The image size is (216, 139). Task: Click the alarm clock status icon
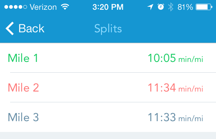[161, 7]
